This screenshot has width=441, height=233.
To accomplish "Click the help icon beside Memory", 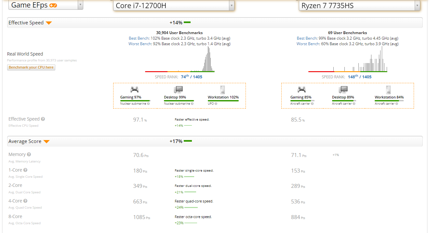I will click(x=29, y=154).
